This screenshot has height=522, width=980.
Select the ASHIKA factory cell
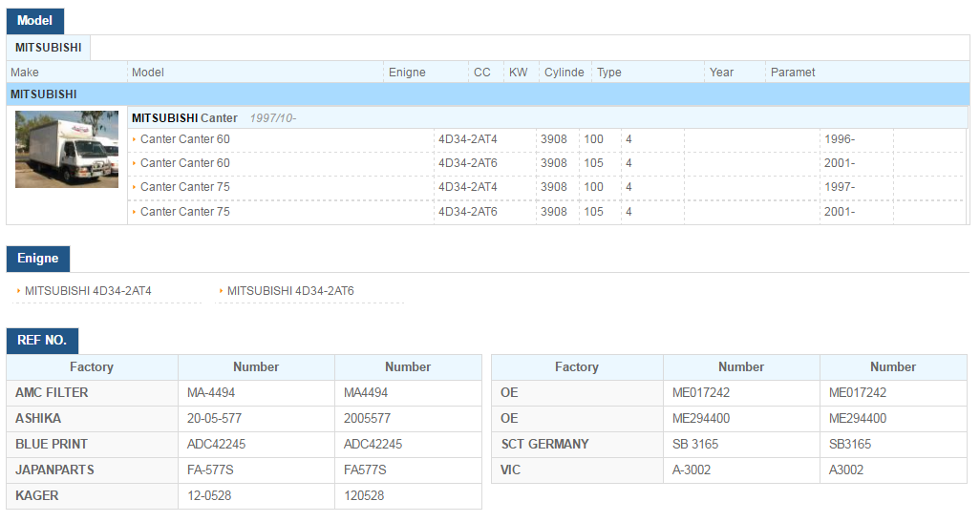click(x=93, y=418)
